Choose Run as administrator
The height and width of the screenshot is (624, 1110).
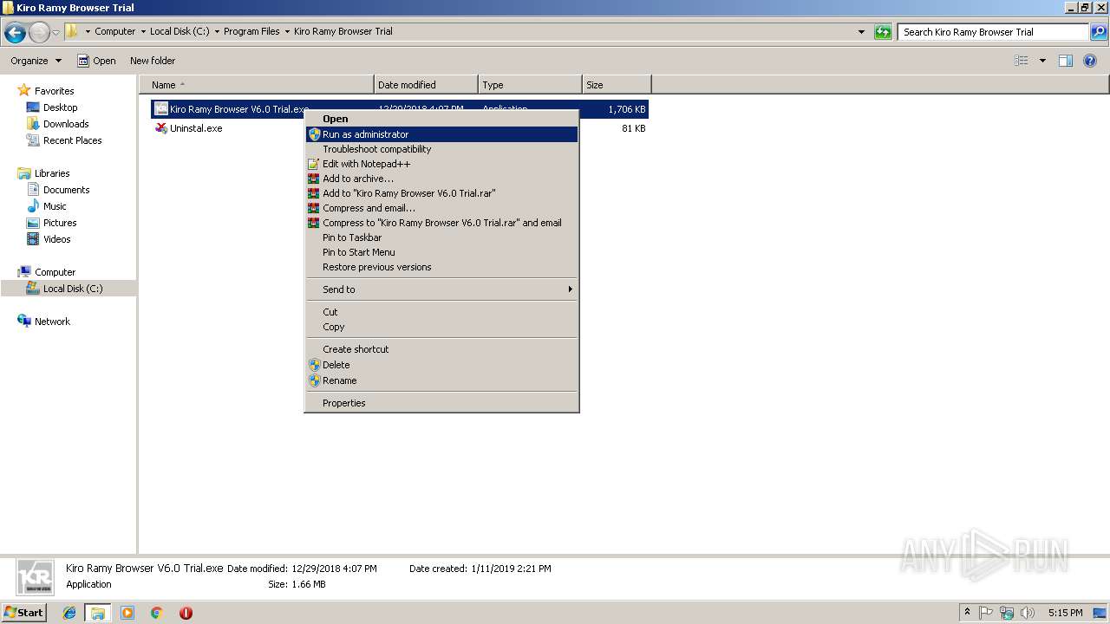point(441,134)
